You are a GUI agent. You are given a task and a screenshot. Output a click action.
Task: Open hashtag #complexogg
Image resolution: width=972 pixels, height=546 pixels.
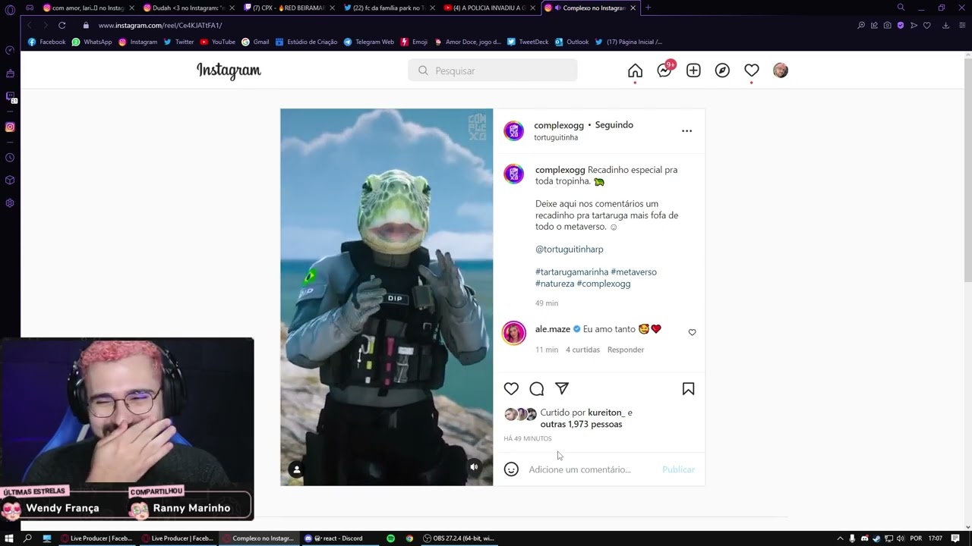pyautogui.click(x=604, y=284)
